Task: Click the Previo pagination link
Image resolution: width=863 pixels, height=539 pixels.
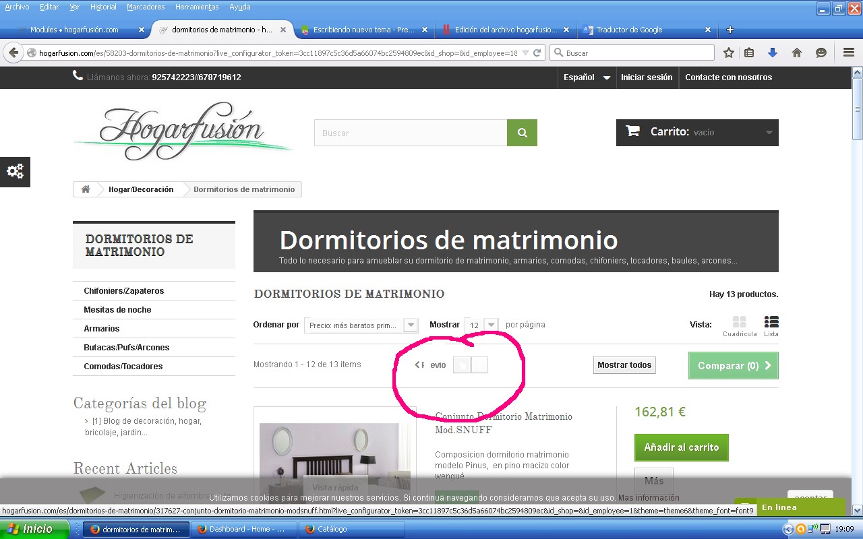Action: point(430,365)
